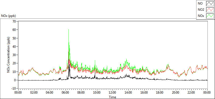Click the 60 value on y-axis

(x=14, y=30)
